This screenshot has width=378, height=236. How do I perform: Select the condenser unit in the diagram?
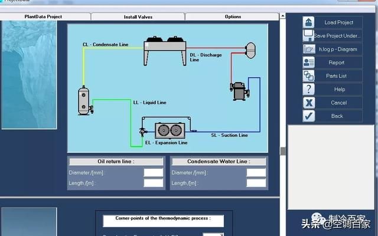[165, 51]
